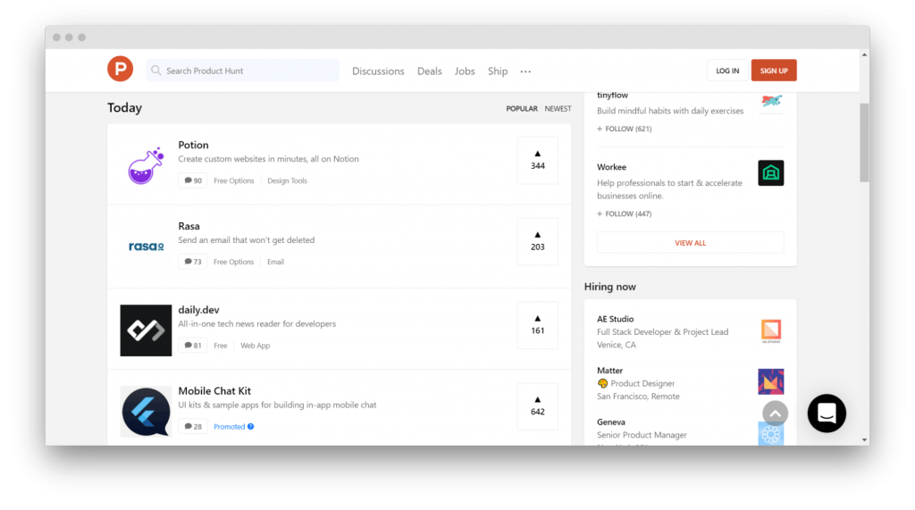
Task: Select Potion's Free Options tag
Action: (x=233, y=181)
